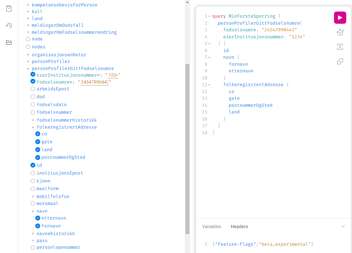
Task: Click the merge fragments icon
Action: pyautogui.click(x=340, y=47)
